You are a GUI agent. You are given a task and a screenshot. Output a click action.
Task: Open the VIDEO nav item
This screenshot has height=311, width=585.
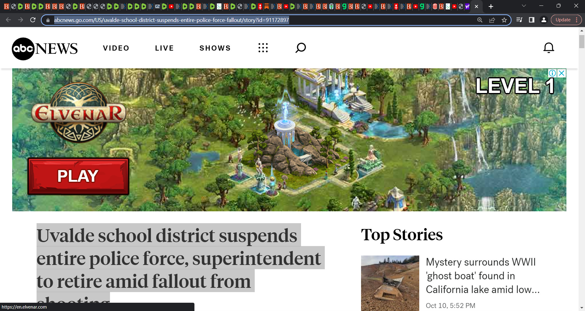point(116,48)
